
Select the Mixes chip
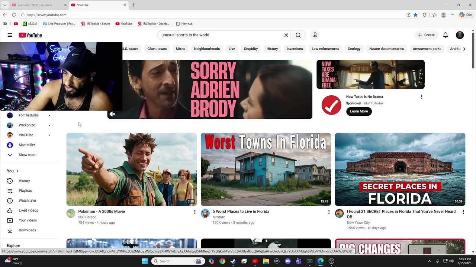pos(180,49)
